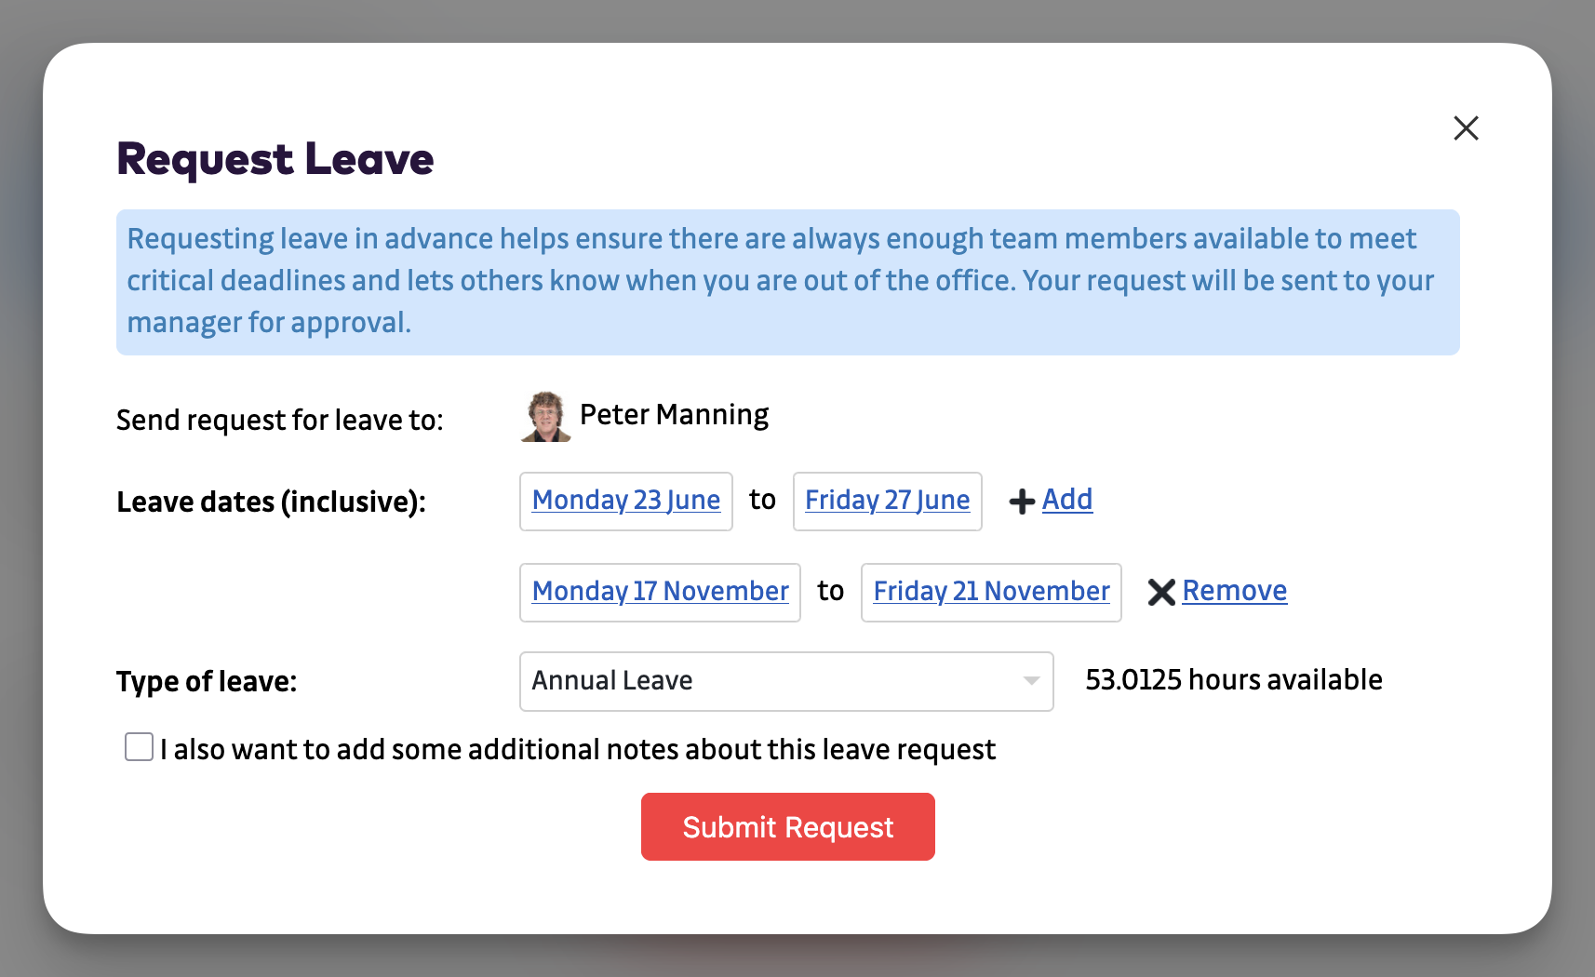Edit the Monday 17 November start date
Viewport: 1595px width, 977px height.
pos(660,592)
